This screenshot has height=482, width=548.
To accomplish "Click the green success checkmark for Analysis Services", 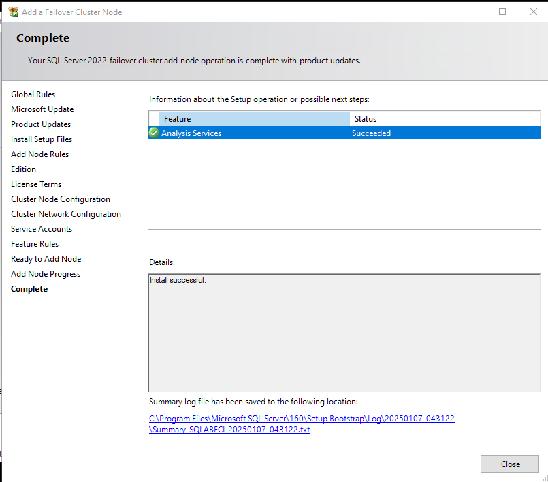I will point(154,133).
